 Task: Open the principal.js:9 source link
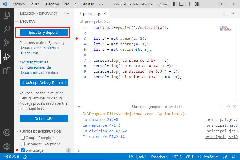coord(222,131)
